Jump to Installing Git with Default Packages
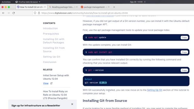This screenshot has width=194, height=109. (54, 41)
